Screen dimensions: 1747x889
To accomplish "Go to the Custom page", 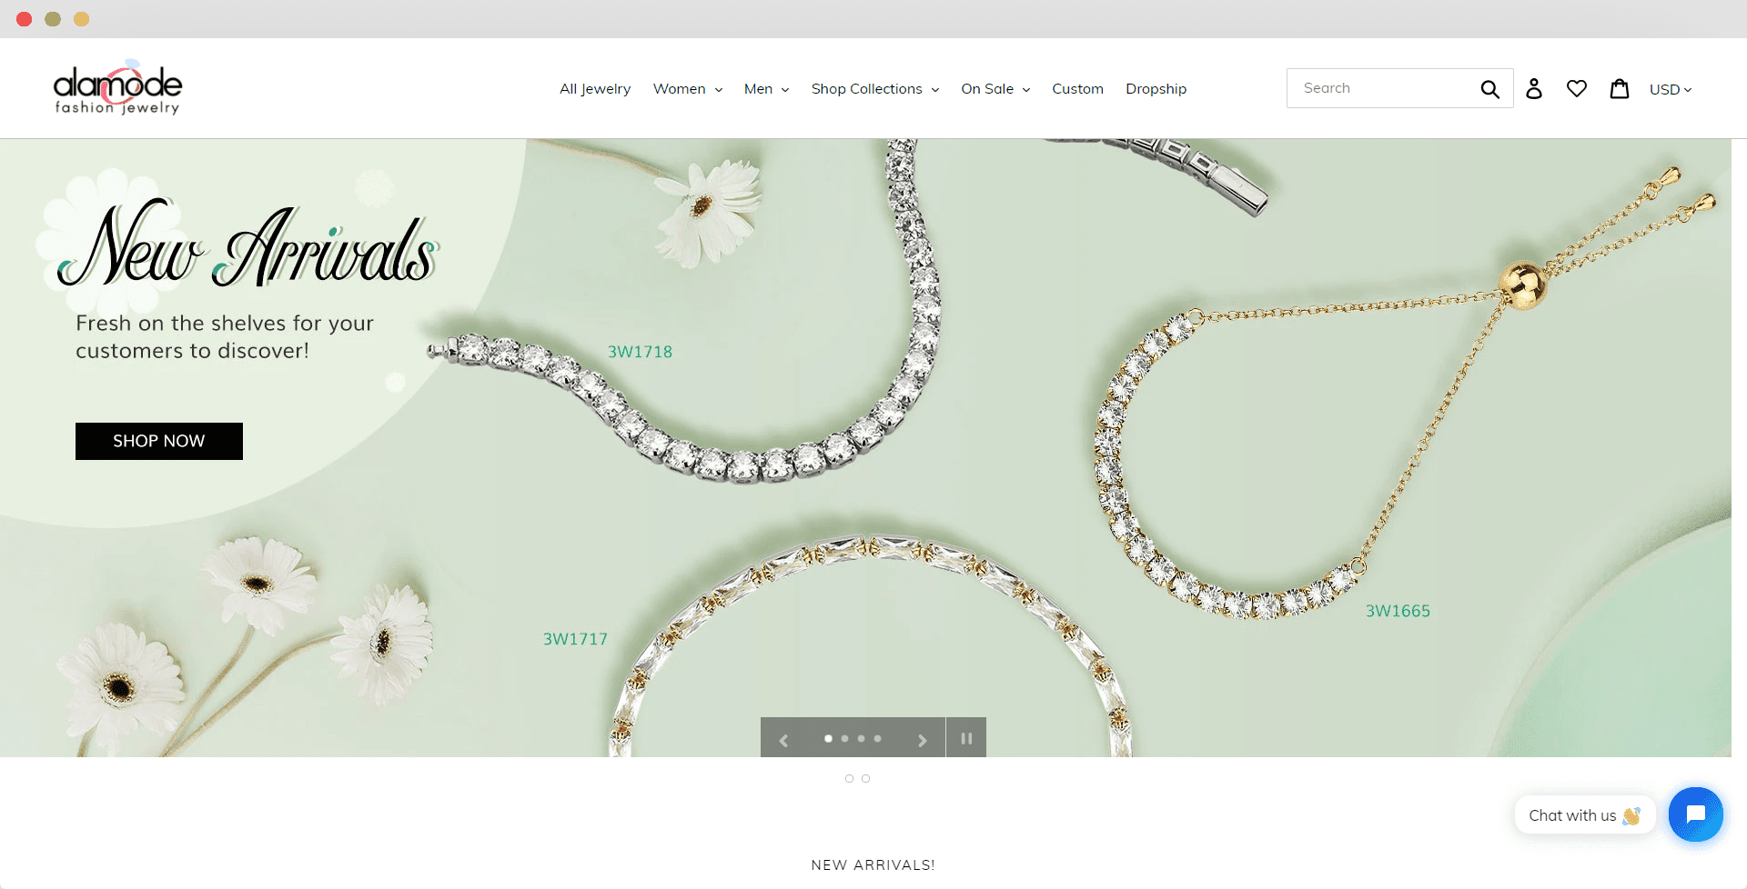I will point(1077,89).
